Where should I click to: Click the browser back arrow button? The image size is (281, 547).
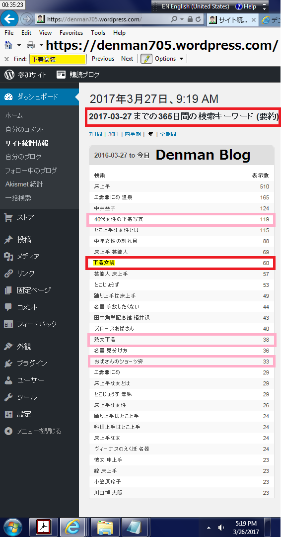click(9, 19)
